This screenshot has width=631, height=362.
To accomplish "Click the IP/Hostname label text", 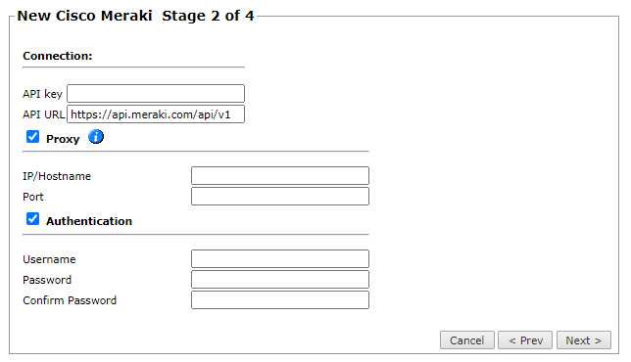I will tap(57, 176).
